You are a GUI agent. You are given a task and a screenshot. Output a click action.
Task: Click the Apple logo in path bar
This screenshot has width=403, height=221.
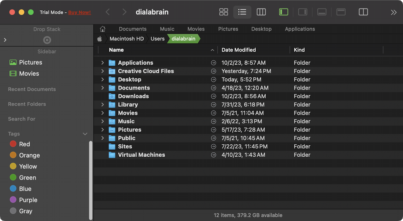100,39
